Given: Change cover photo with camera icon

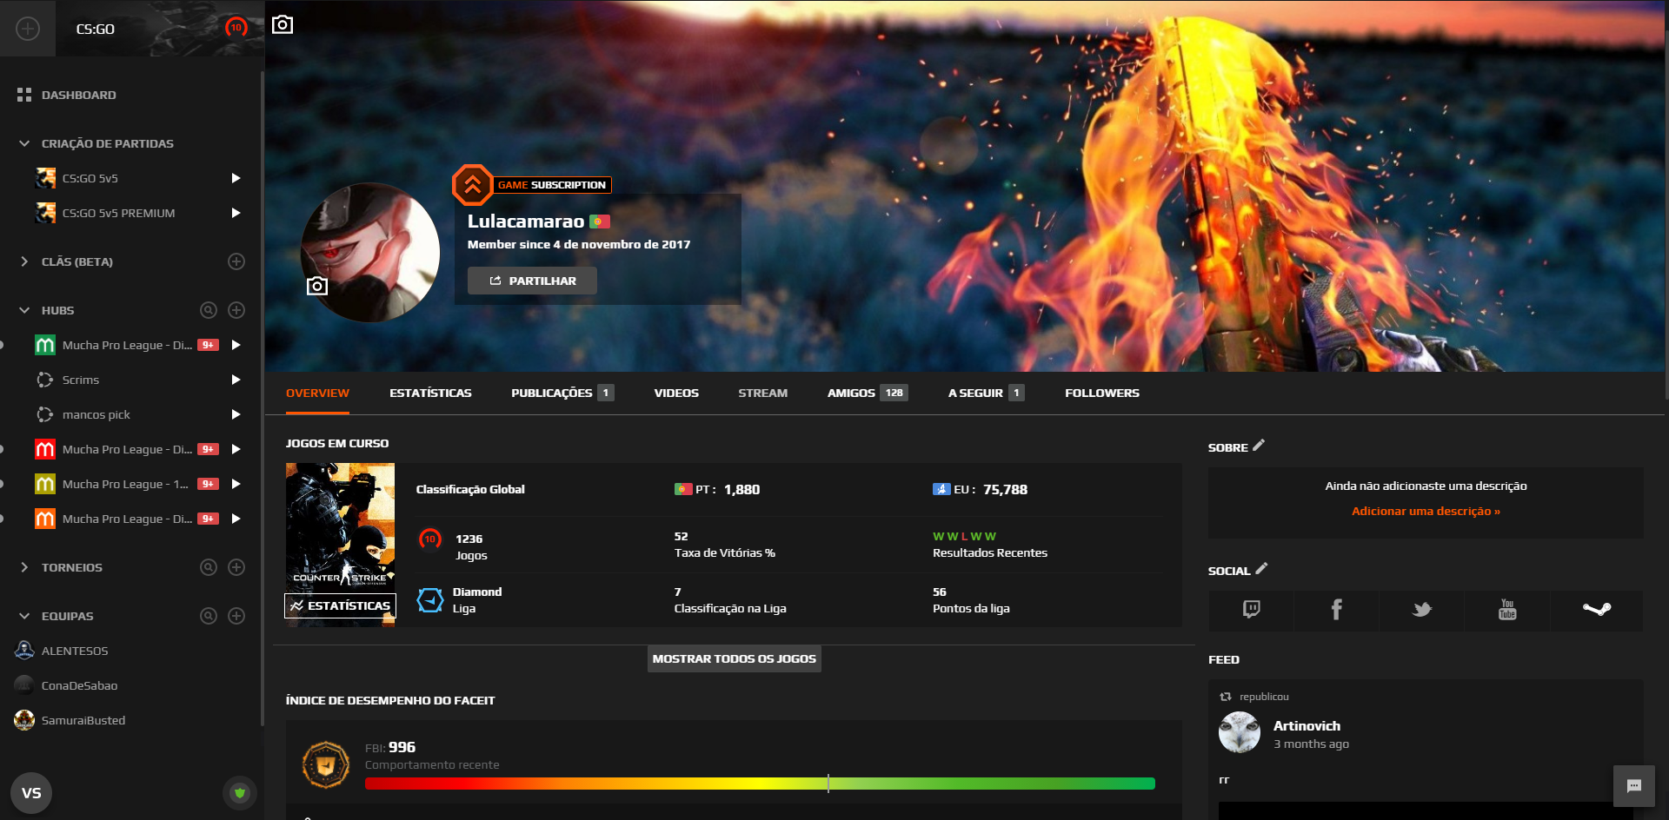Looking at the screenshot, I should click(283, 24).
